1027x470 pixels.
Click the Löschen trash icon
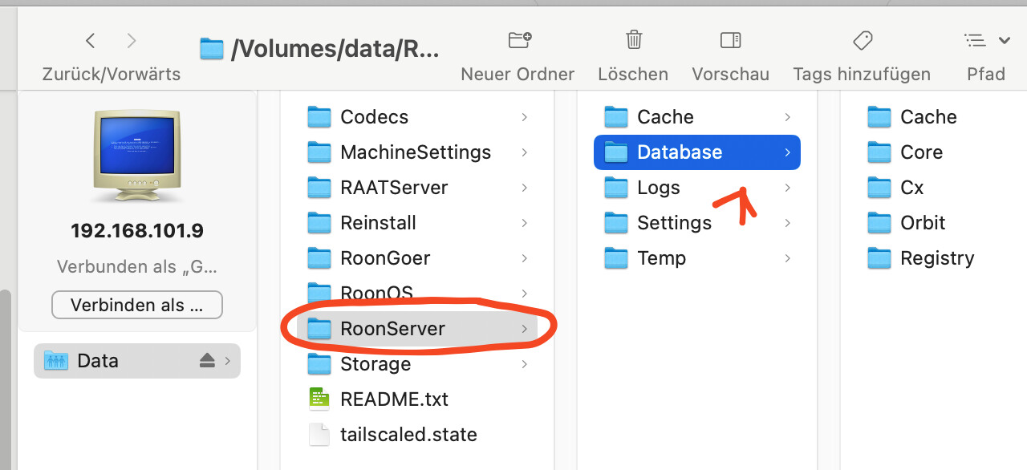pyautogui.click(x=633, y=40)
